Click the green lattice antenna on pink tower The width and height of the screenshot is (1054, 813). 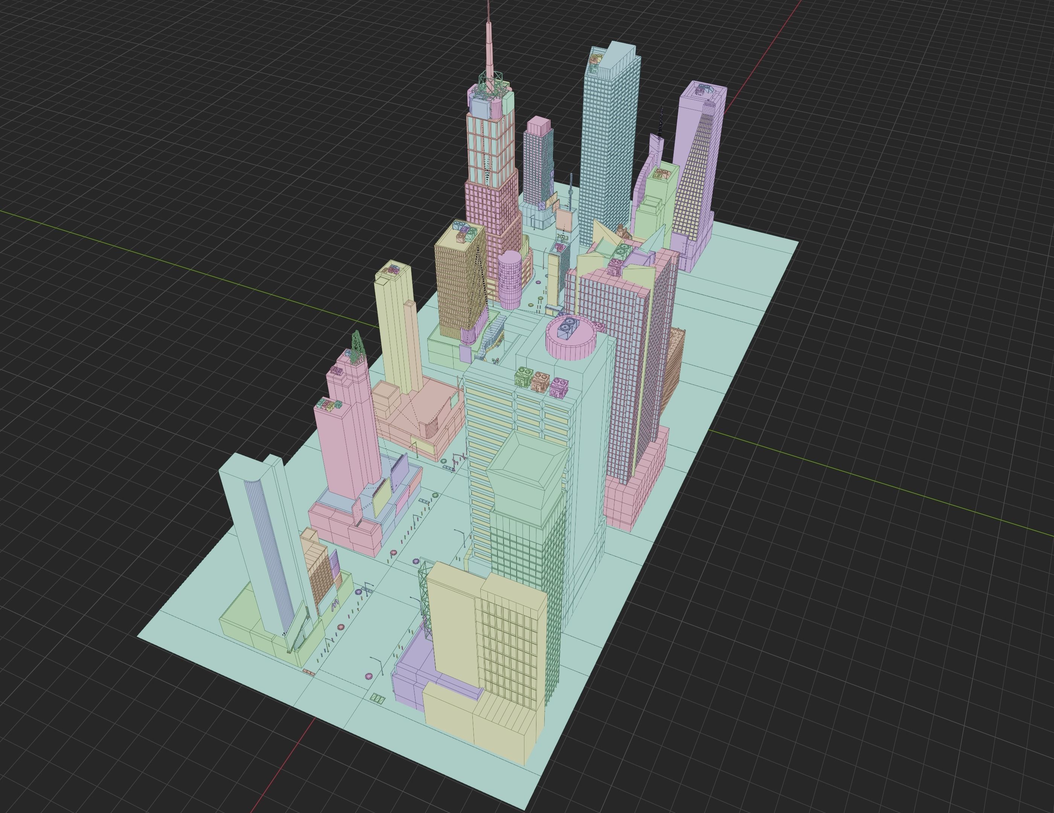[x=357, y=346]
